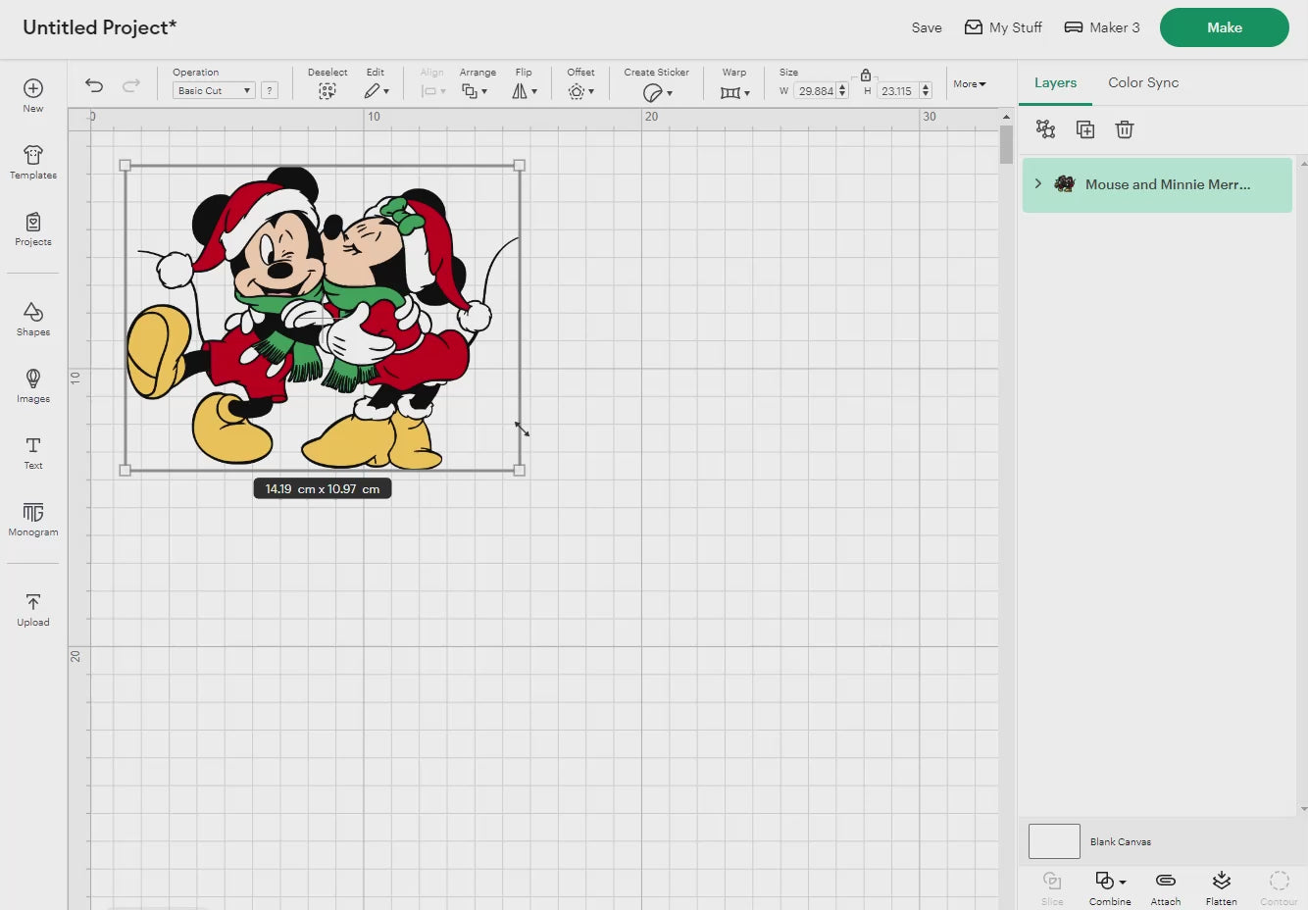Click the green Make button
Image resolution: width=1308 pixels, height=910 pixels.
[1225, 27]
